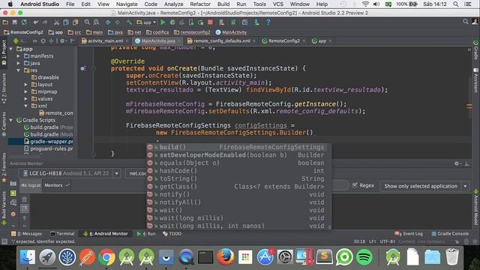The height and width of the screenshot is (270, 480).
Task: Open Firefox from the Dock
Action: click(226, 256)
